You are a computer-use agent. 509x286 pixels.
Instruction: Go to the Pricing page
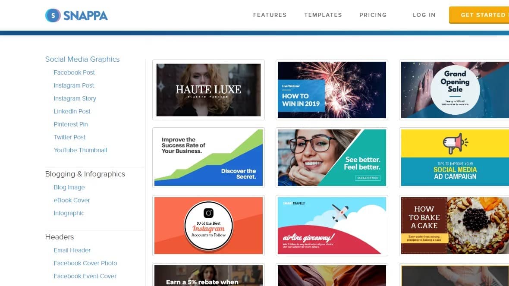click(x=373, y=15)
